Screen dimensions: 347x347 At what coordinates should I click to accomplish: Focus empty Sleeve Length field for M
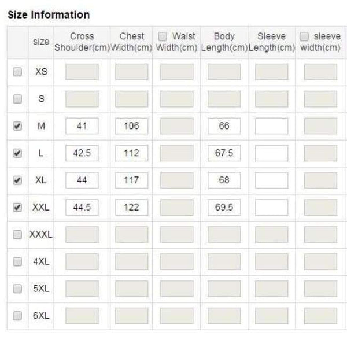click(x=271, y=126)
